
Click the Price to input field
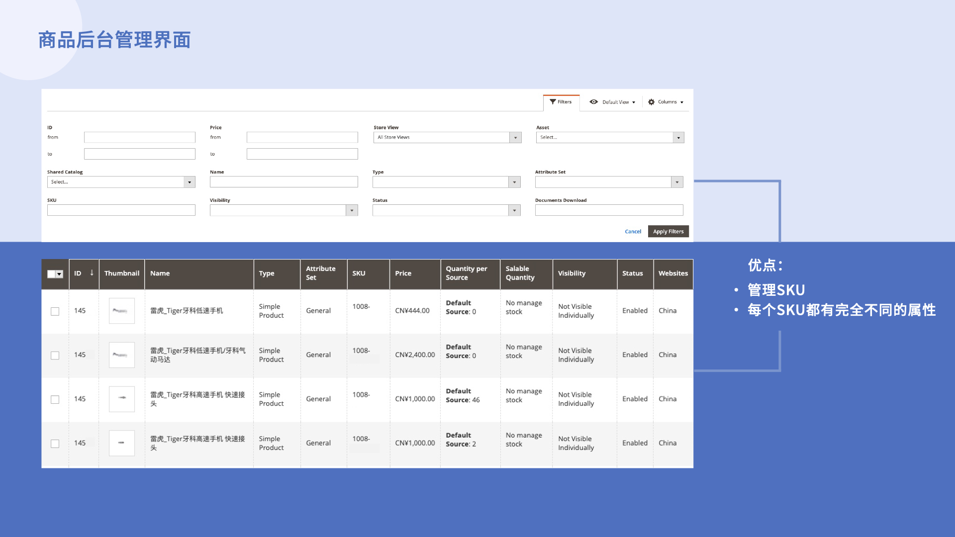pyautogui.click(x=302, y=154)
